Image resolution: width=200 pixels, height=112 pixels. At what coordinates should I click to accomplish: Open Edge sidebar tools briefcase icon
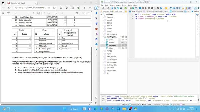pyautogui.click(x=97, y=29)
